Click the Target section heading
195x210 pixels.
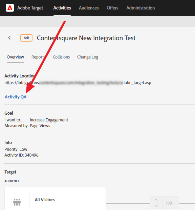(10, 172)
